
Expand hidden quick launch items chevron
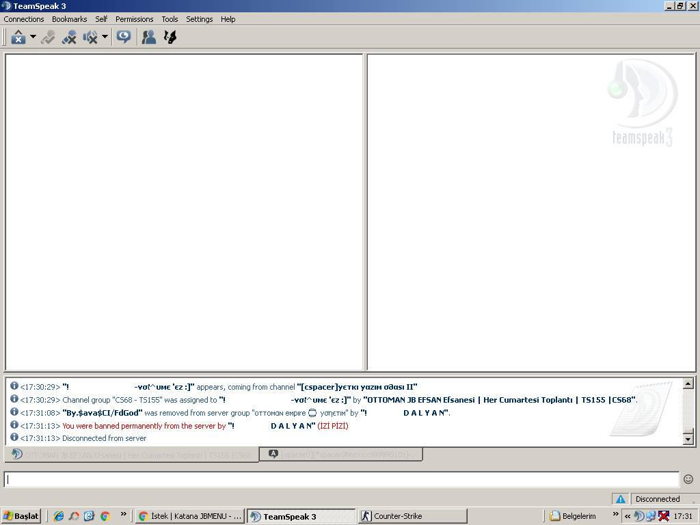(x=124, y=514)
